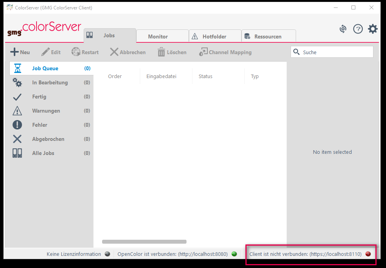Viewport: 386px width, 268px height.
Task: Sort by the Typ column header
Action: [255, 76]
